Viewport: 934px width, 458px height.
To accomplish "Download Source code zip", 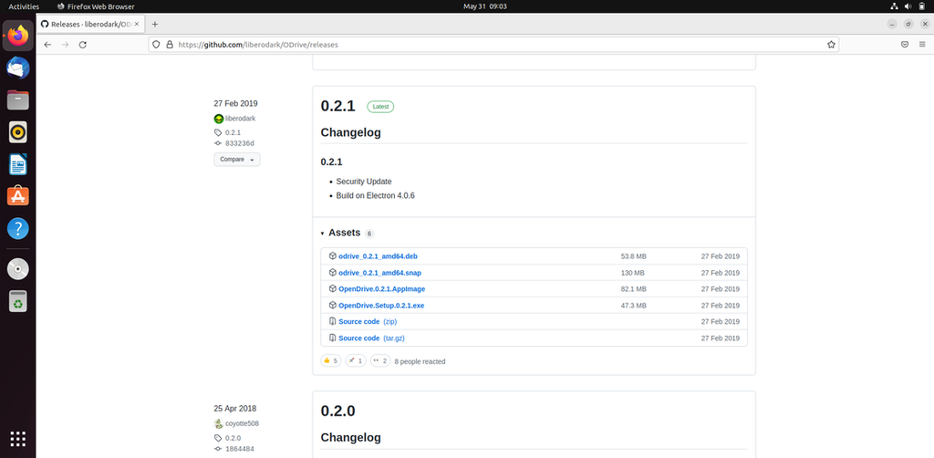I will tap(368, 322).
